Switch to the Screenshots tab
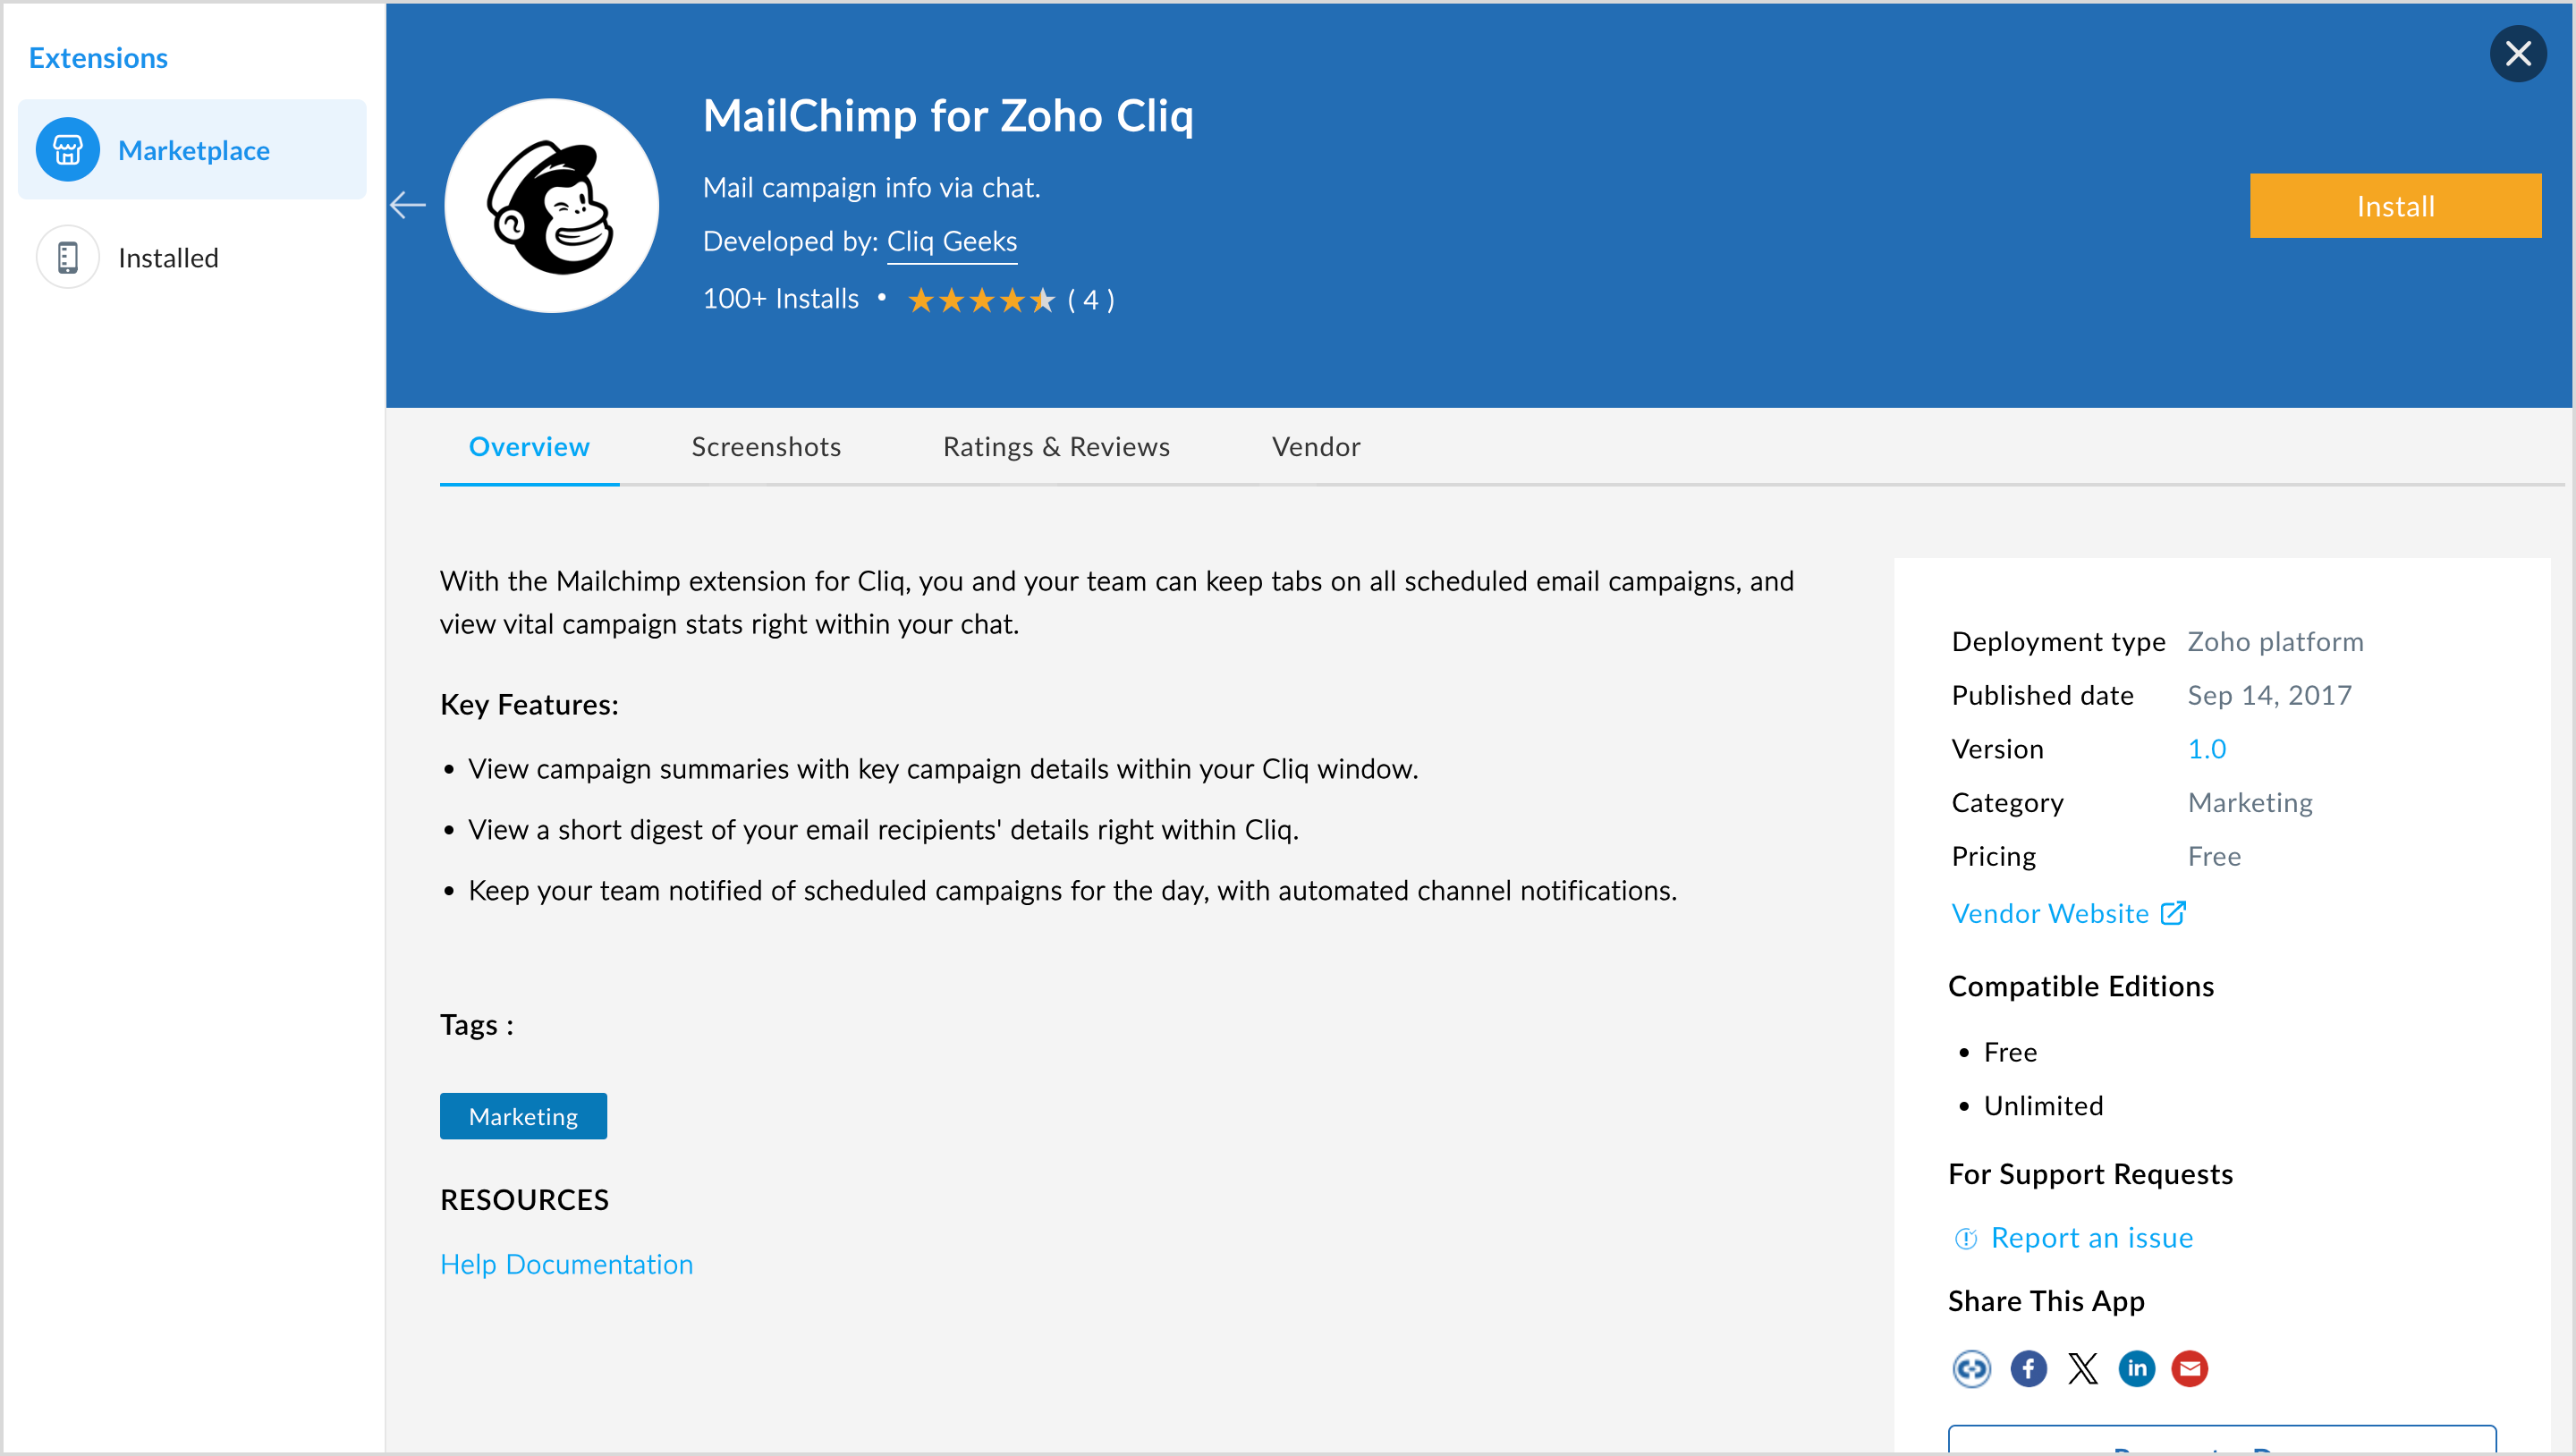The image size is (2576, 1456). 766,447
